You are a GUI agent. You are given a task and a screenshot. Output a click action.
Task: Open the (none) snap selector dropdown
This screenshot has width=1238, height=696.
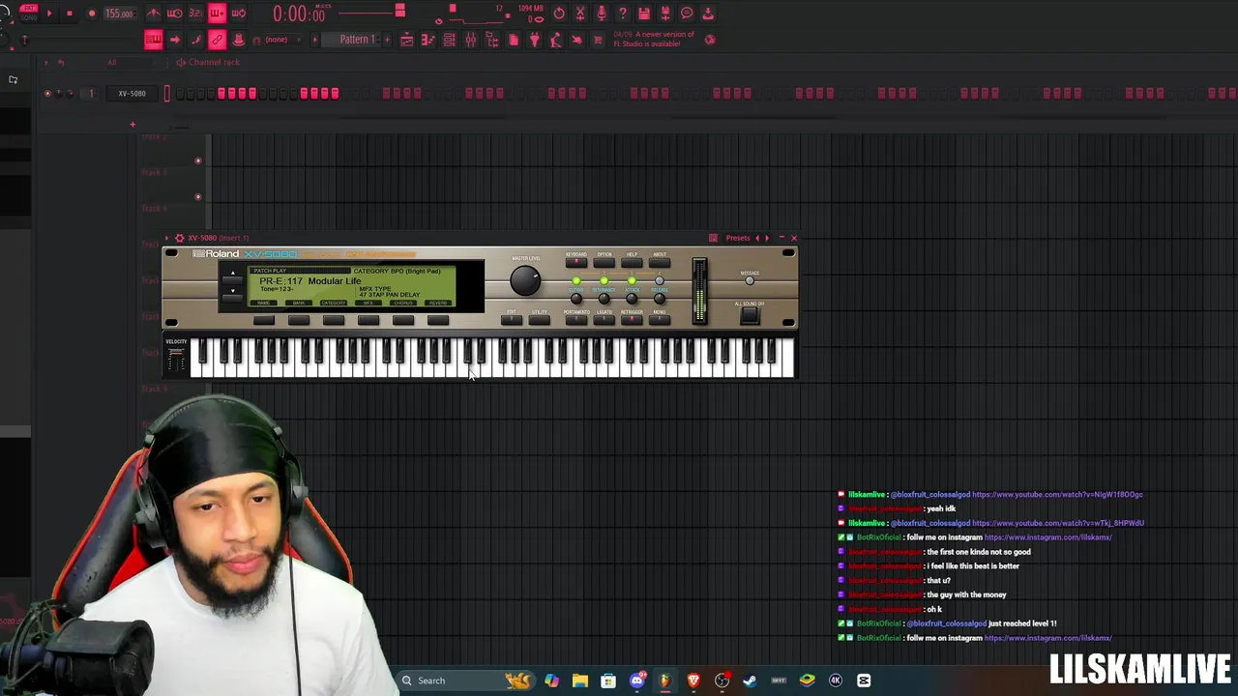(281, 40)
